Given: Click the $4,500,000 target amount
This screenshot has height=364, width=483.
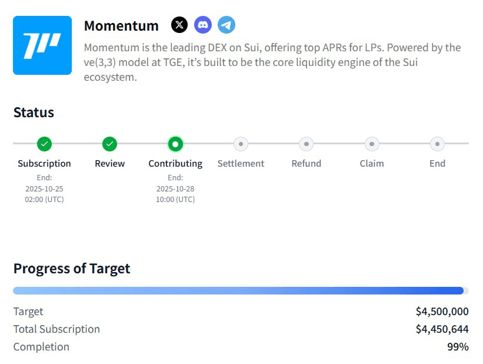Looking at the screenshot, I should click(442, 312).
